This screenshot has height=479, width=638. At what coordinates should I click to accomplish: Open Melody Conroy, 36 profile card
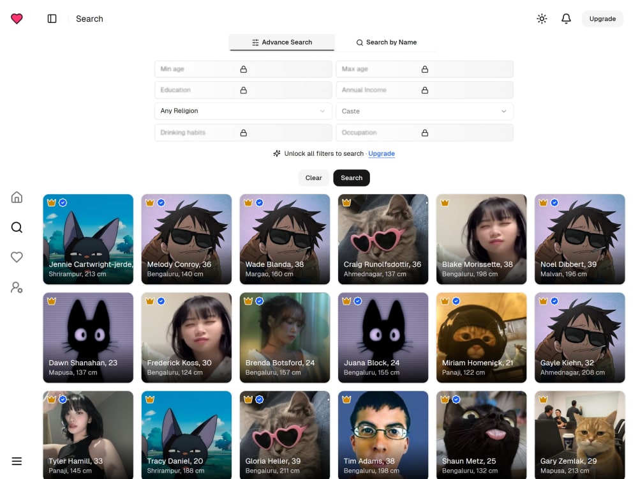click(186, 239)
